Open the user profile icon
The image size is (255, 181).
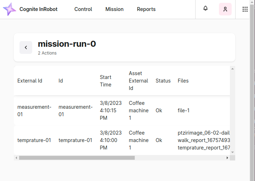(225, 9)
